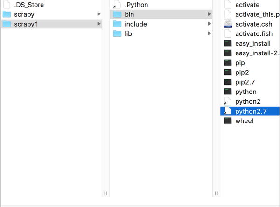
Task: Click the wheel executable icon
Action: 228,121
